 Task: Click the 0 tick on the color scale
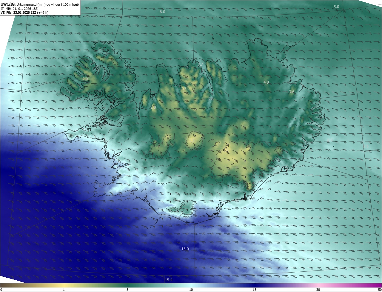(1, 290)
